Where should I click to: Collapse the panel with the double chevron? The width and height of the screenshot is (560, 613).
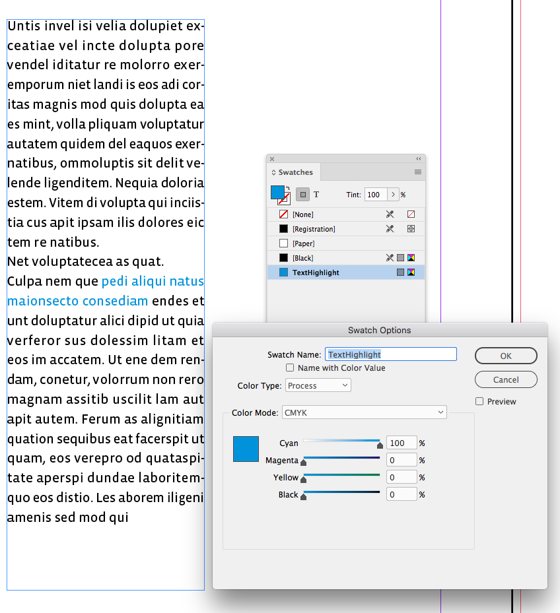coord(417,159)
